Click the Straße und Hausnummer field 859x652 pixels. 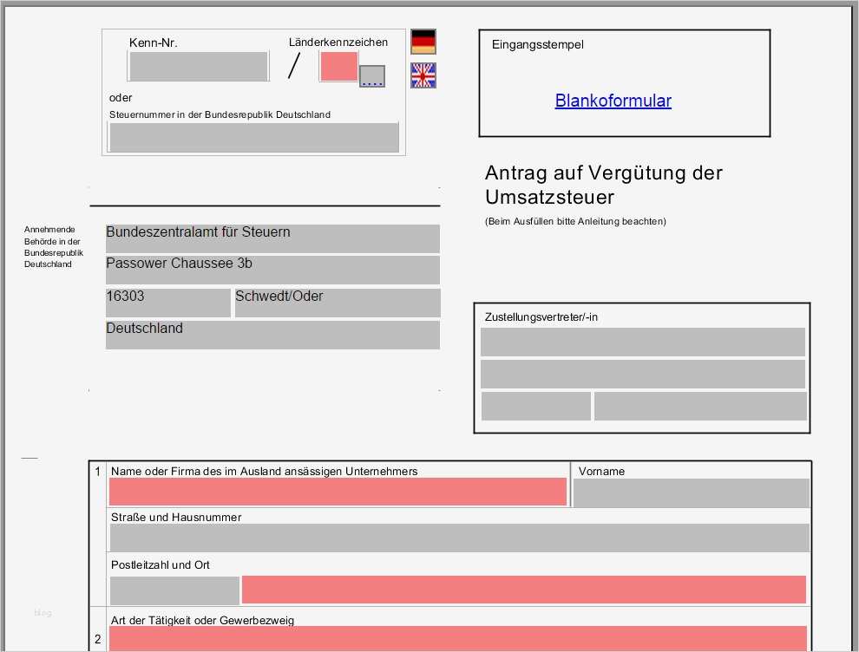tap(459, 537)
